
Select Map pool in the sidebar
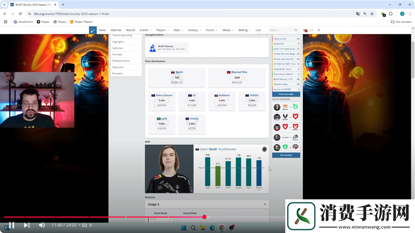coord(118,67)
